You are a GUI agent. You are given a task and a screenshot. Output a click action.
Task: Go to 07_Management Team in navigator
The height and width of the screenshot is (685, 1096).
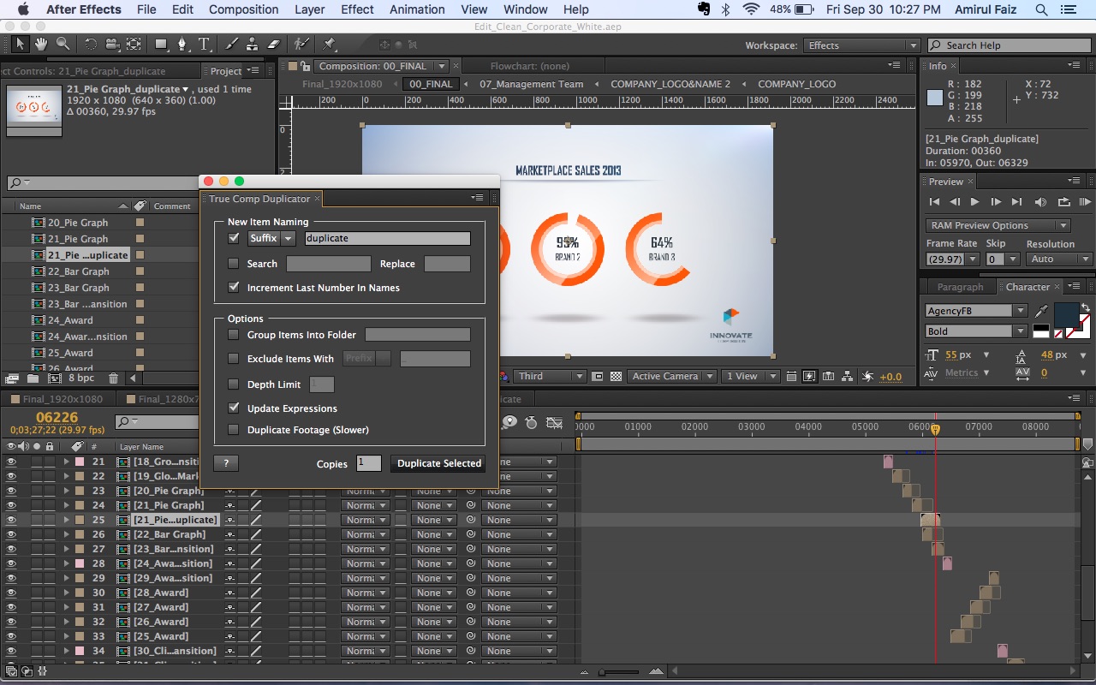(531, 84)
